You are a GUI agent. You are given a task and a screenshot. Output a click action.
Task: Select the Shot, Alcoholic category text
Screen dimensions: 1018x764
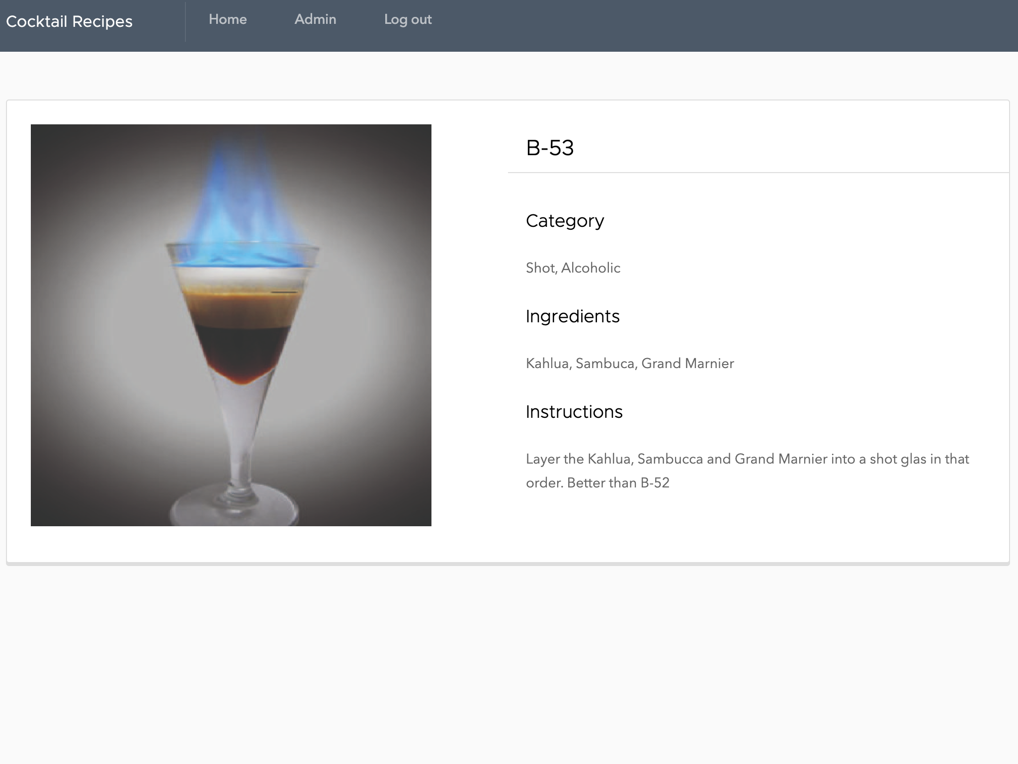573,268
